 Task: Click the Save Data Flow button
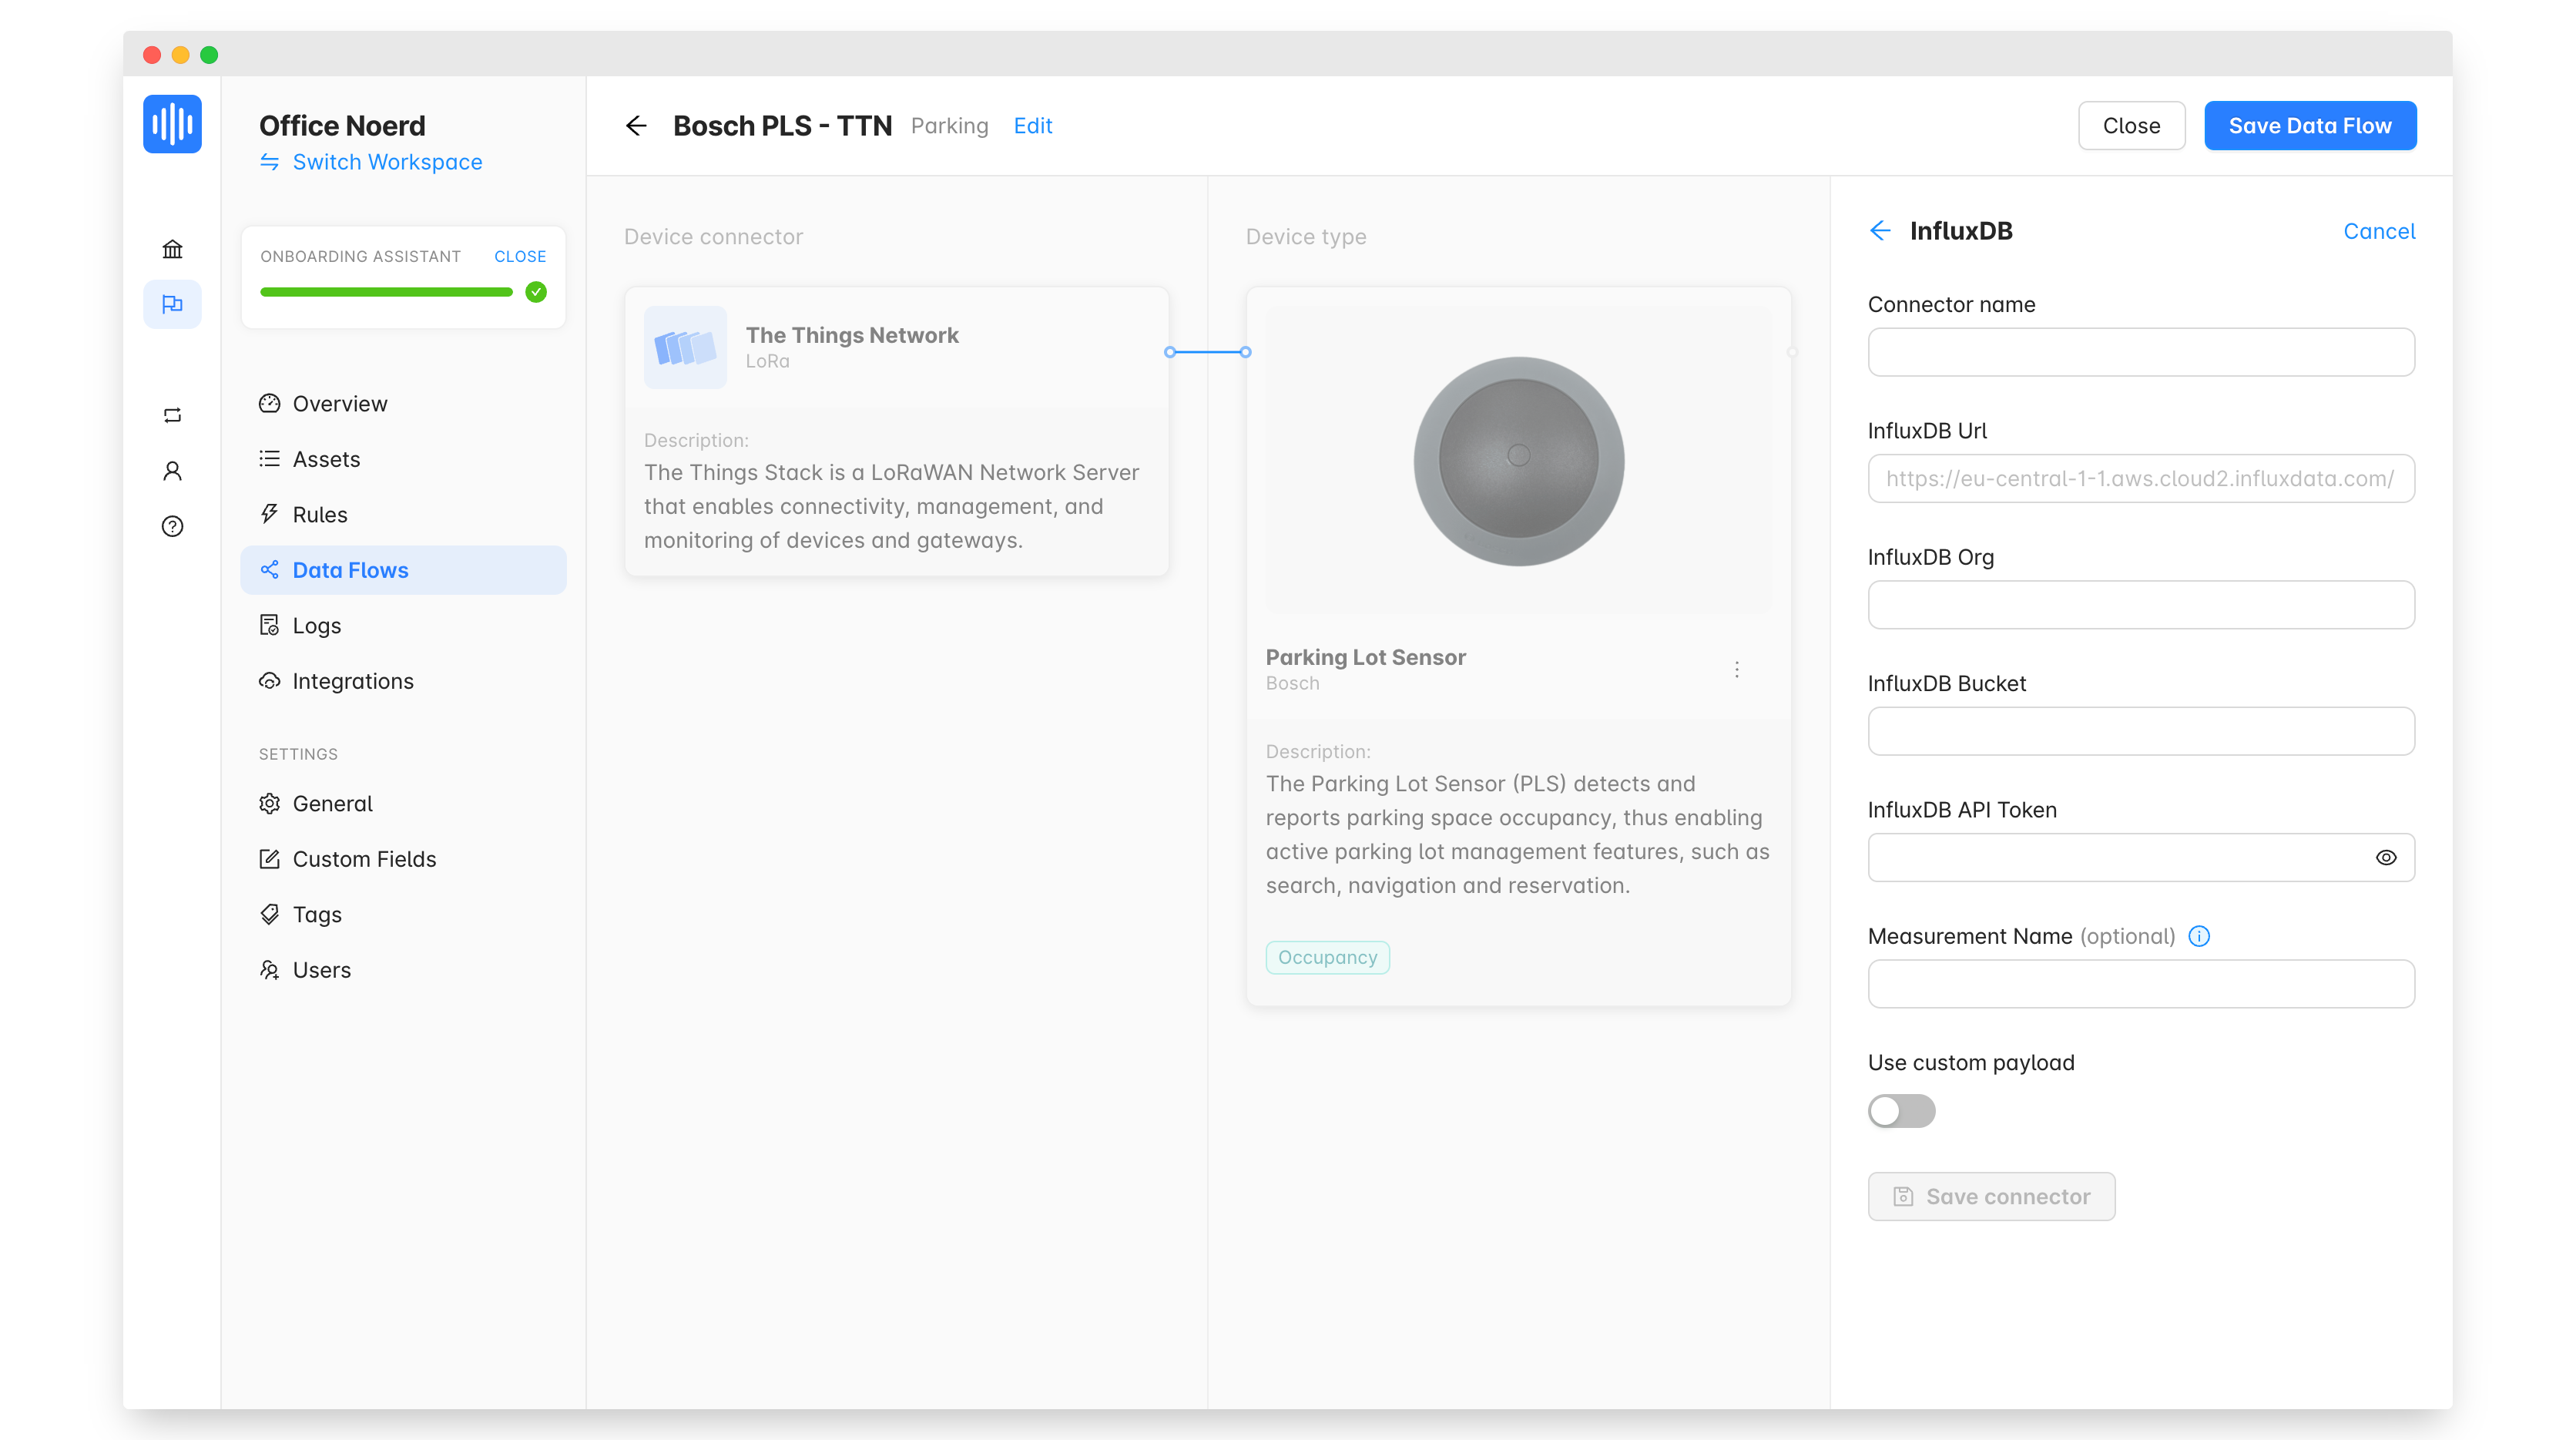2310,125
